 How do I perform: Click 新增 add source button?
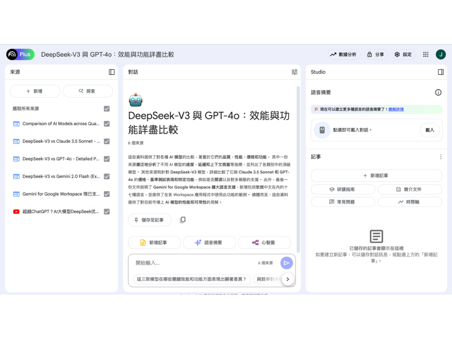pyautogui.click(x=35, y=91)
